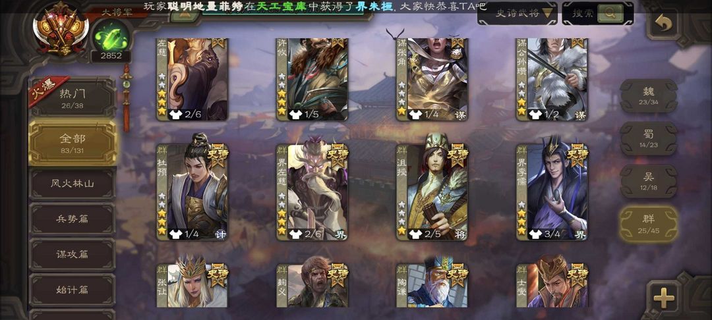Open skin shirt icon on 谋张角 card
Viewport: 712px width, 320px height.
click(x=415, y=115)
